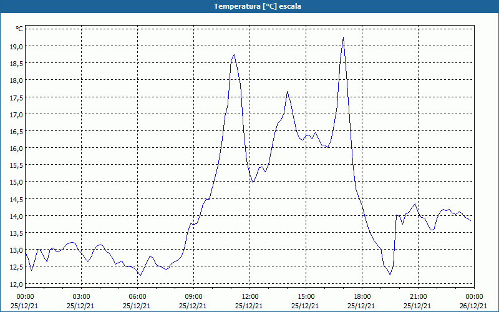Click the 16,0 y-axis value
Image resolution: width=499 pixels, height=312 pixels.
tap(17, 149)
